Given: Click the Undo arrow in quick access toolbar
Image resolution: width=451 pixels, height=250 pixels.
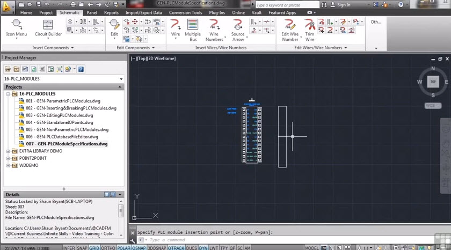Looking at the screenshot, I should (x=47, y=4).
